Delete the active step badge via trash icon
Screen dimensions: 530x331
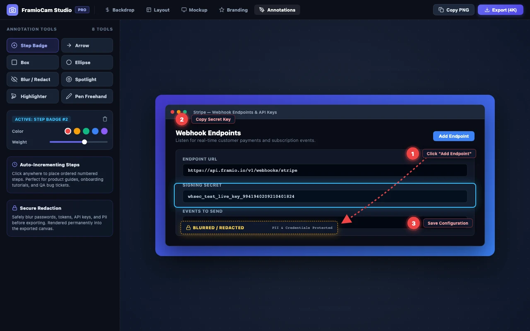[x=105, y=119]
